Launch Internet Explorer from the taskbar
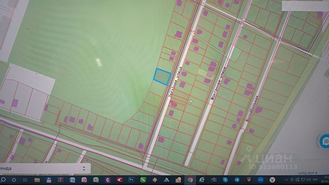Image resolution: width=329 pixels, height=185 pixels. [202, 180]
